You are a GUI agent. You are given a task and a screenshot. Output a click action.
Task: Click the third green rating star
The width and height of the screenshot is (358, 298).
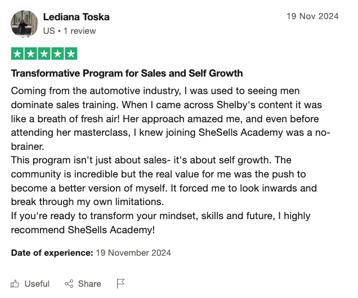coord(44,54)
